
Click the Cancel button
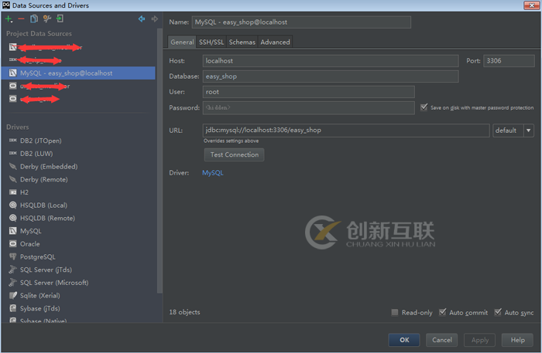tap(442, 340)
